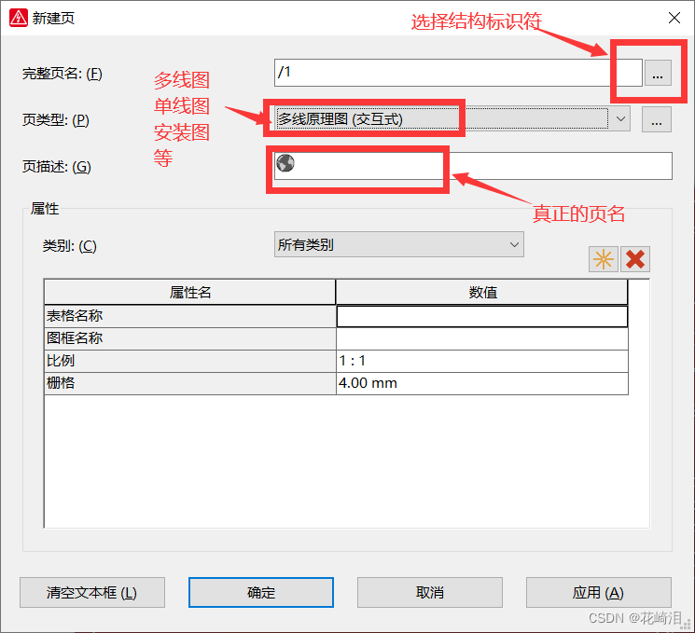Viewport: 695px width, 633px height.
Task: Click the full page name field
Action: (x=458, y=73)
